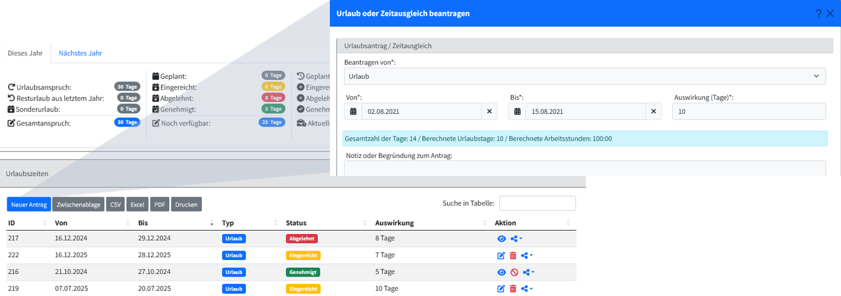Click the Eingereicht calendar-plus icon
This screenshot has height=296, width=841.
[x=156, y=87]
